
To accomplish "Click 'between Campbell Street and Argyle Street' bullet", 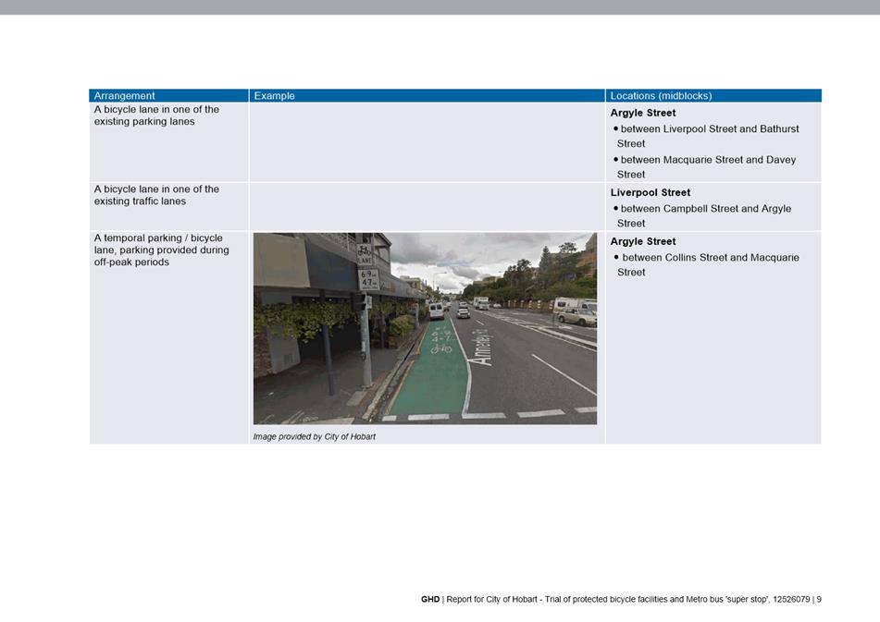I will point(702,215).
